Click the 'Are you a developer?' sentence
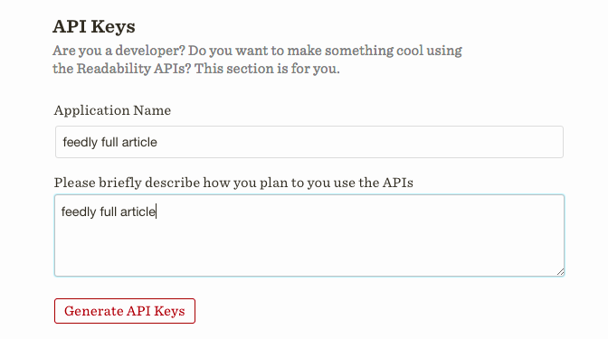Image resolution: width=608 pixels, height=339 pixels. pyautogui.click(x=119, y=51)
